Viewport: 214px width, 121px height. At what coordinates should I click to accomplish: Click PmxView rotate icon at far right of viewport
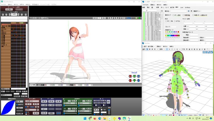coord(212,52)
